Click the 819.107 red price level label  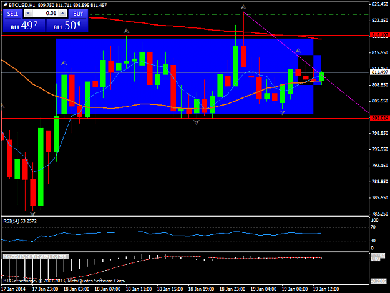pyautogui.click(x=379, y=36)
